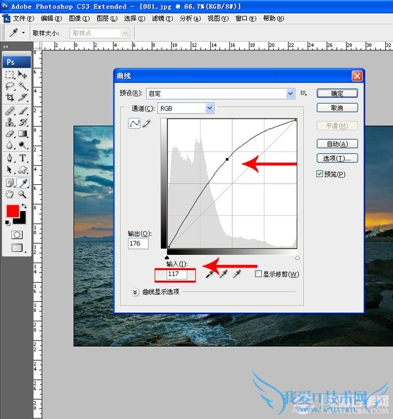Image resolution: width=393 pixels, height=419 pixels.
Task: Expand 曲线显示选项 curve display options
Action: [x=135, y=292]
